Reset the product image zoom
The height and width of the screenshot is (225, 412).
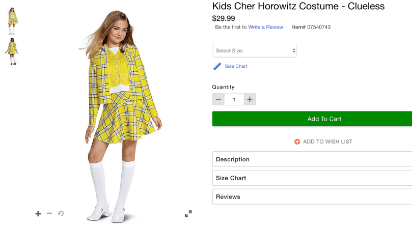coord(61,214)
